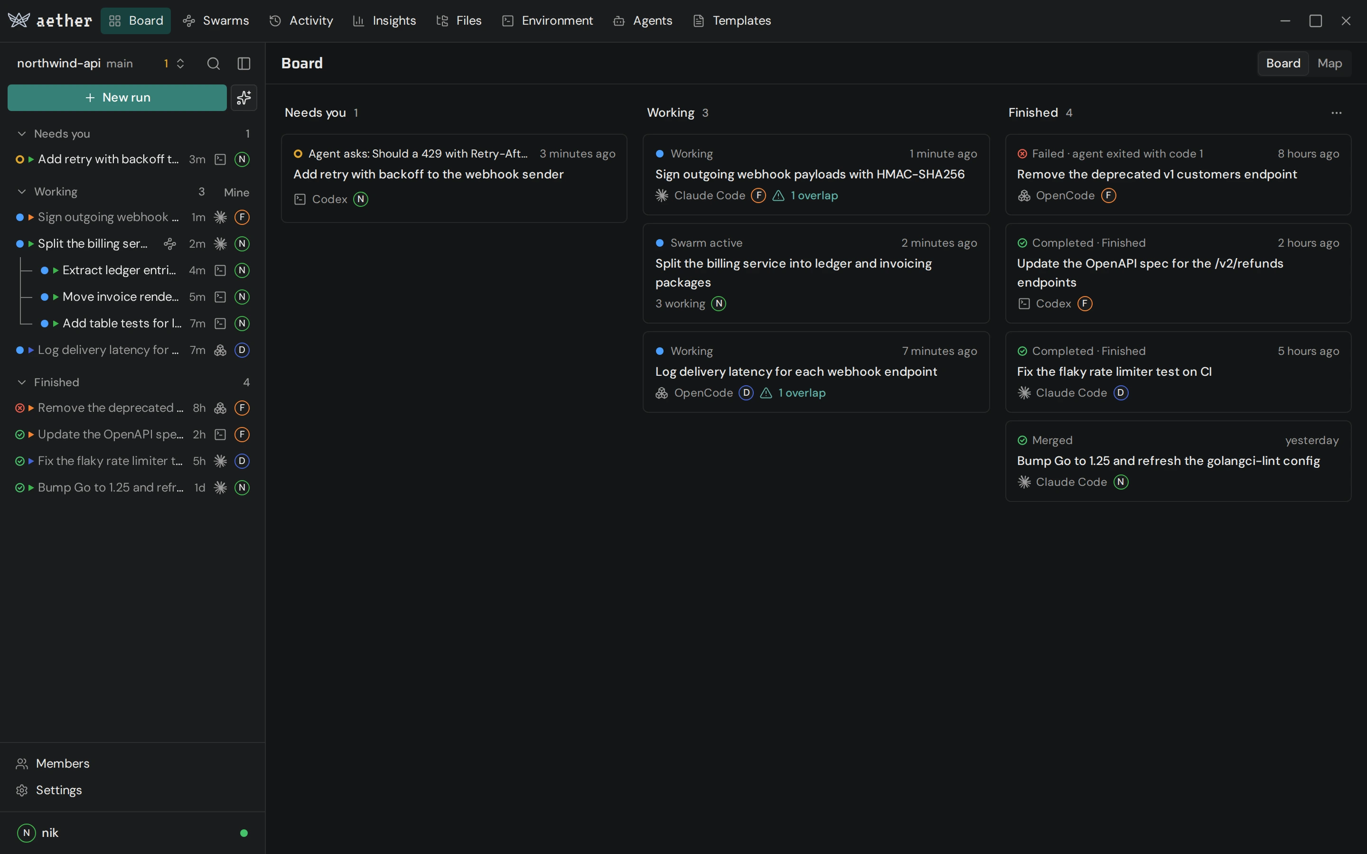Screen dimensions: 1367x854
Task: Expand the Sign outgoing webhook row arrow
Action: pyautogui.click(x=31, y=217)
